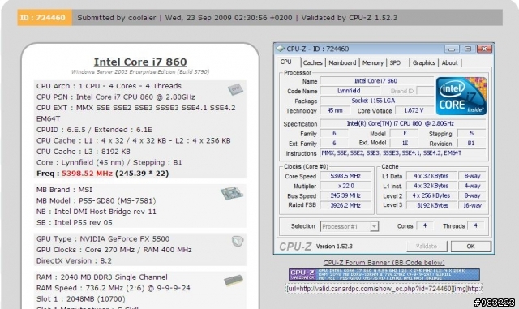Click the Instructions field in CPU-Z
The height and width of the screenshot is (309, 519).
point(402,153)
